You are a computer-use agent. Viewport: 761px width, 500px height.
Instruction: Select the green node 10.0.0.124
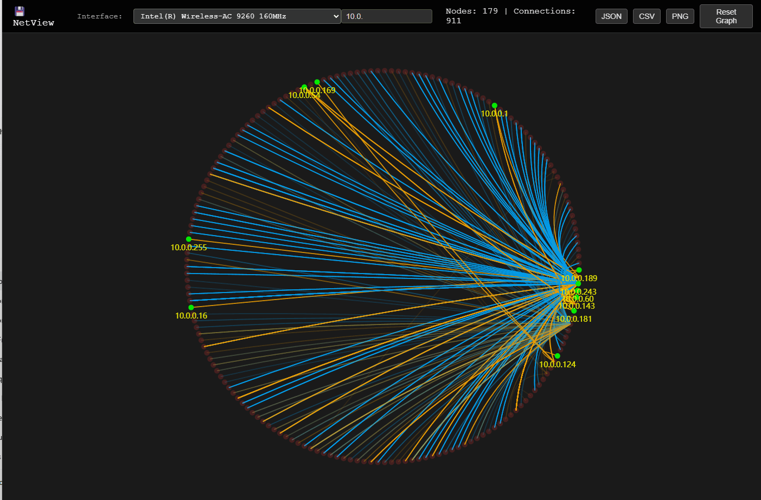557,356
